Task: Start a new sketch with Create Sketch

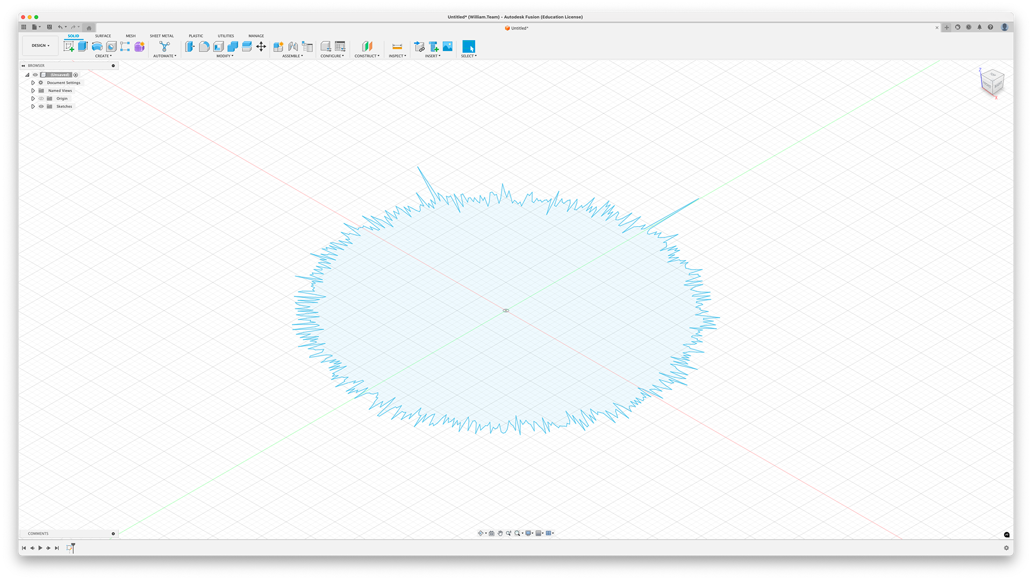Action: click(x=69, y=47)
